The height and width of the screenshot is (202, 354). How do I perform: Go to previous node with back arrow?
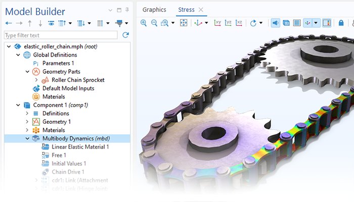point(9,23)
